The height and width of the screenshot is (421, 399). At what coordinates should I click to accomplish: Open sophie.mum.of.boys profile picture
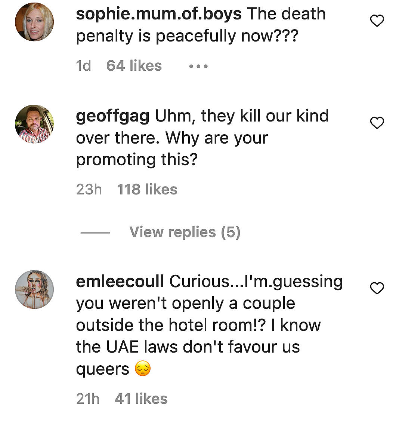click(34, 22)
